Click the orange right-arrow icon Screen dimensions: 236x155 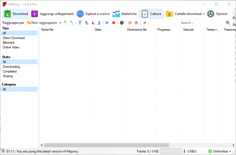[130, 23]
